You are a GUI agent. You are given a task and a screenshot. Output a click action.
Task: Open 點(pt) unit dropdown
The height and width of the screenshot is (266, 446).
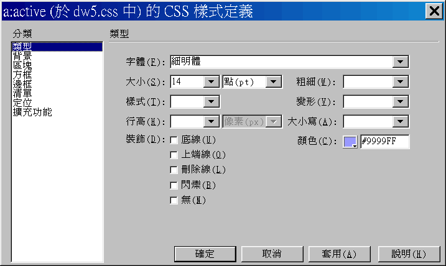(273, 82)
